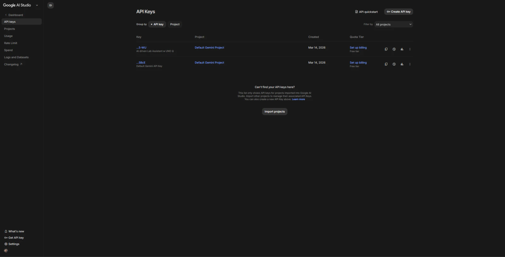
Task: Open billing icon for the ...5-WU key
Action: click(394, 49)
